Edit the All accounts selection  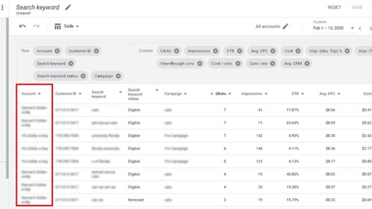point(285,26)
